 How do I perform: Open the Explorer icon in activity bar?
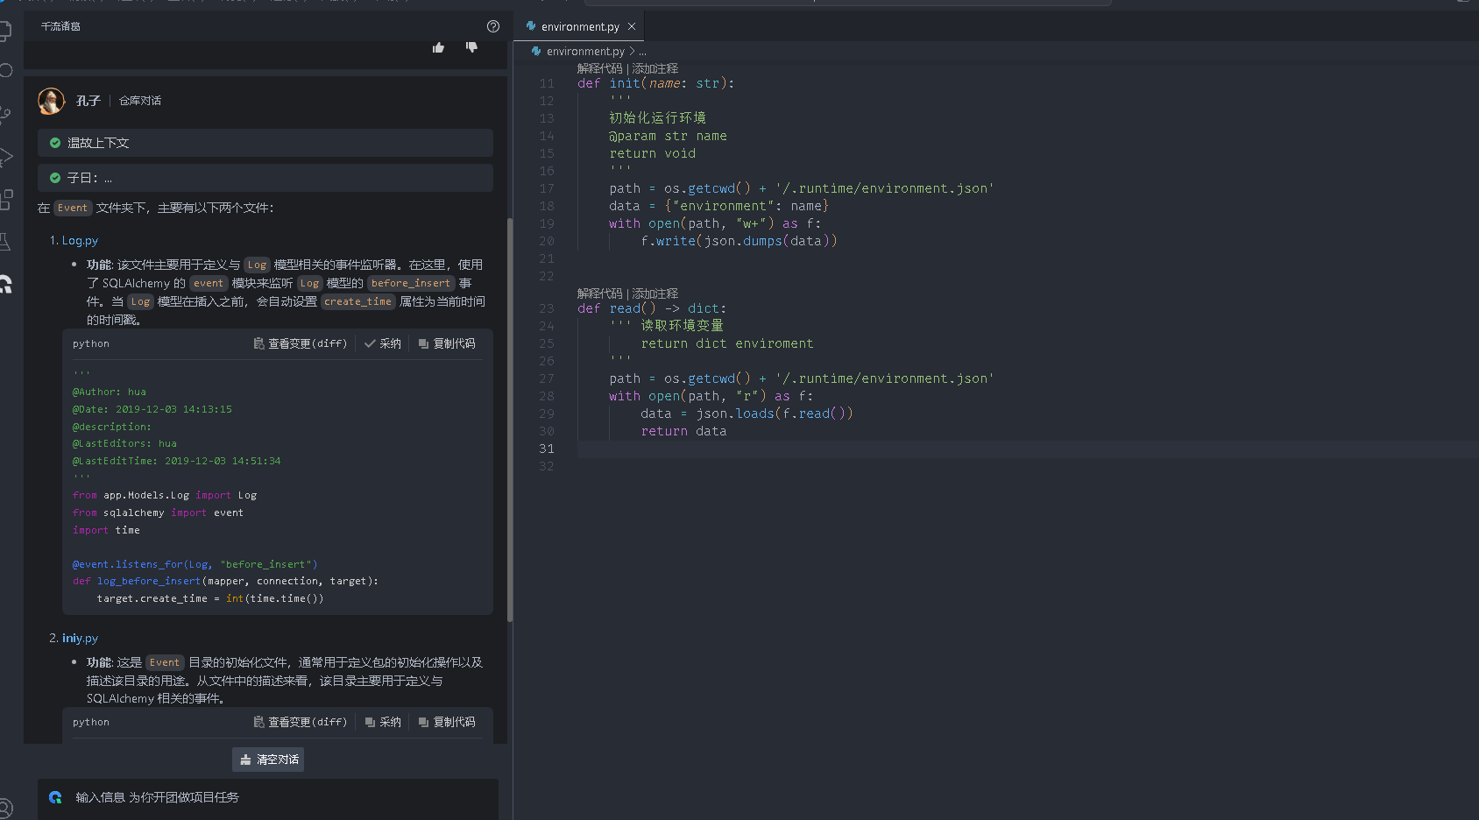pos(5,32)
